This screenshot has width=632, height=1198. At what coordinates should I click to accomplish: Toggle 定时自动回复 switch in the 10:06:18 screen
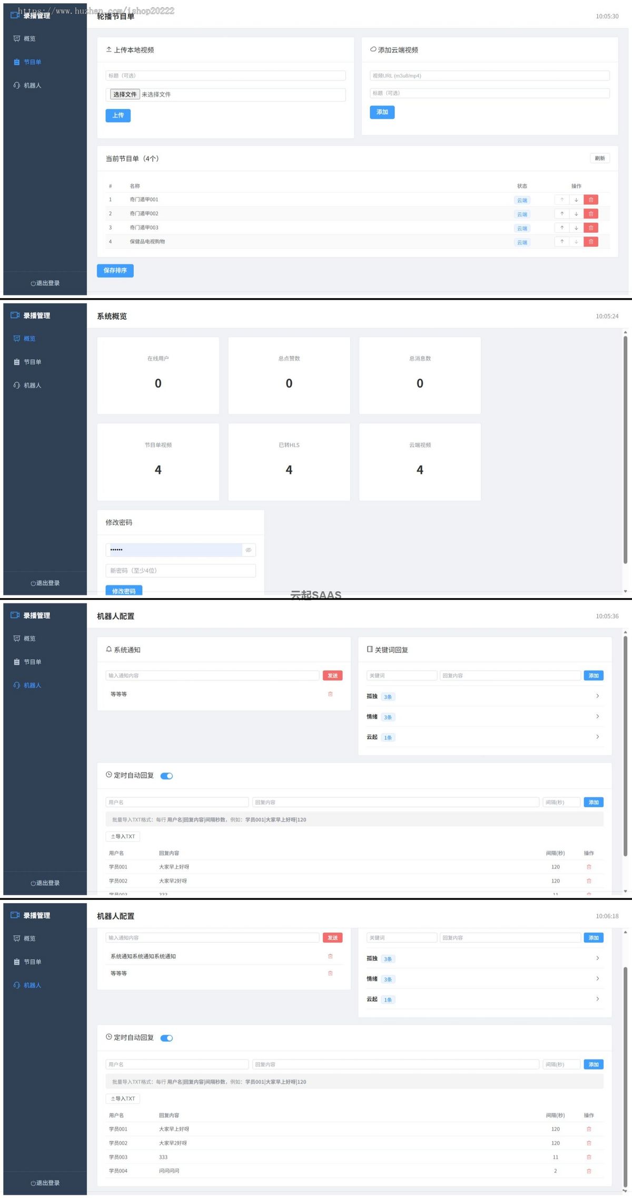[166, 1038]
